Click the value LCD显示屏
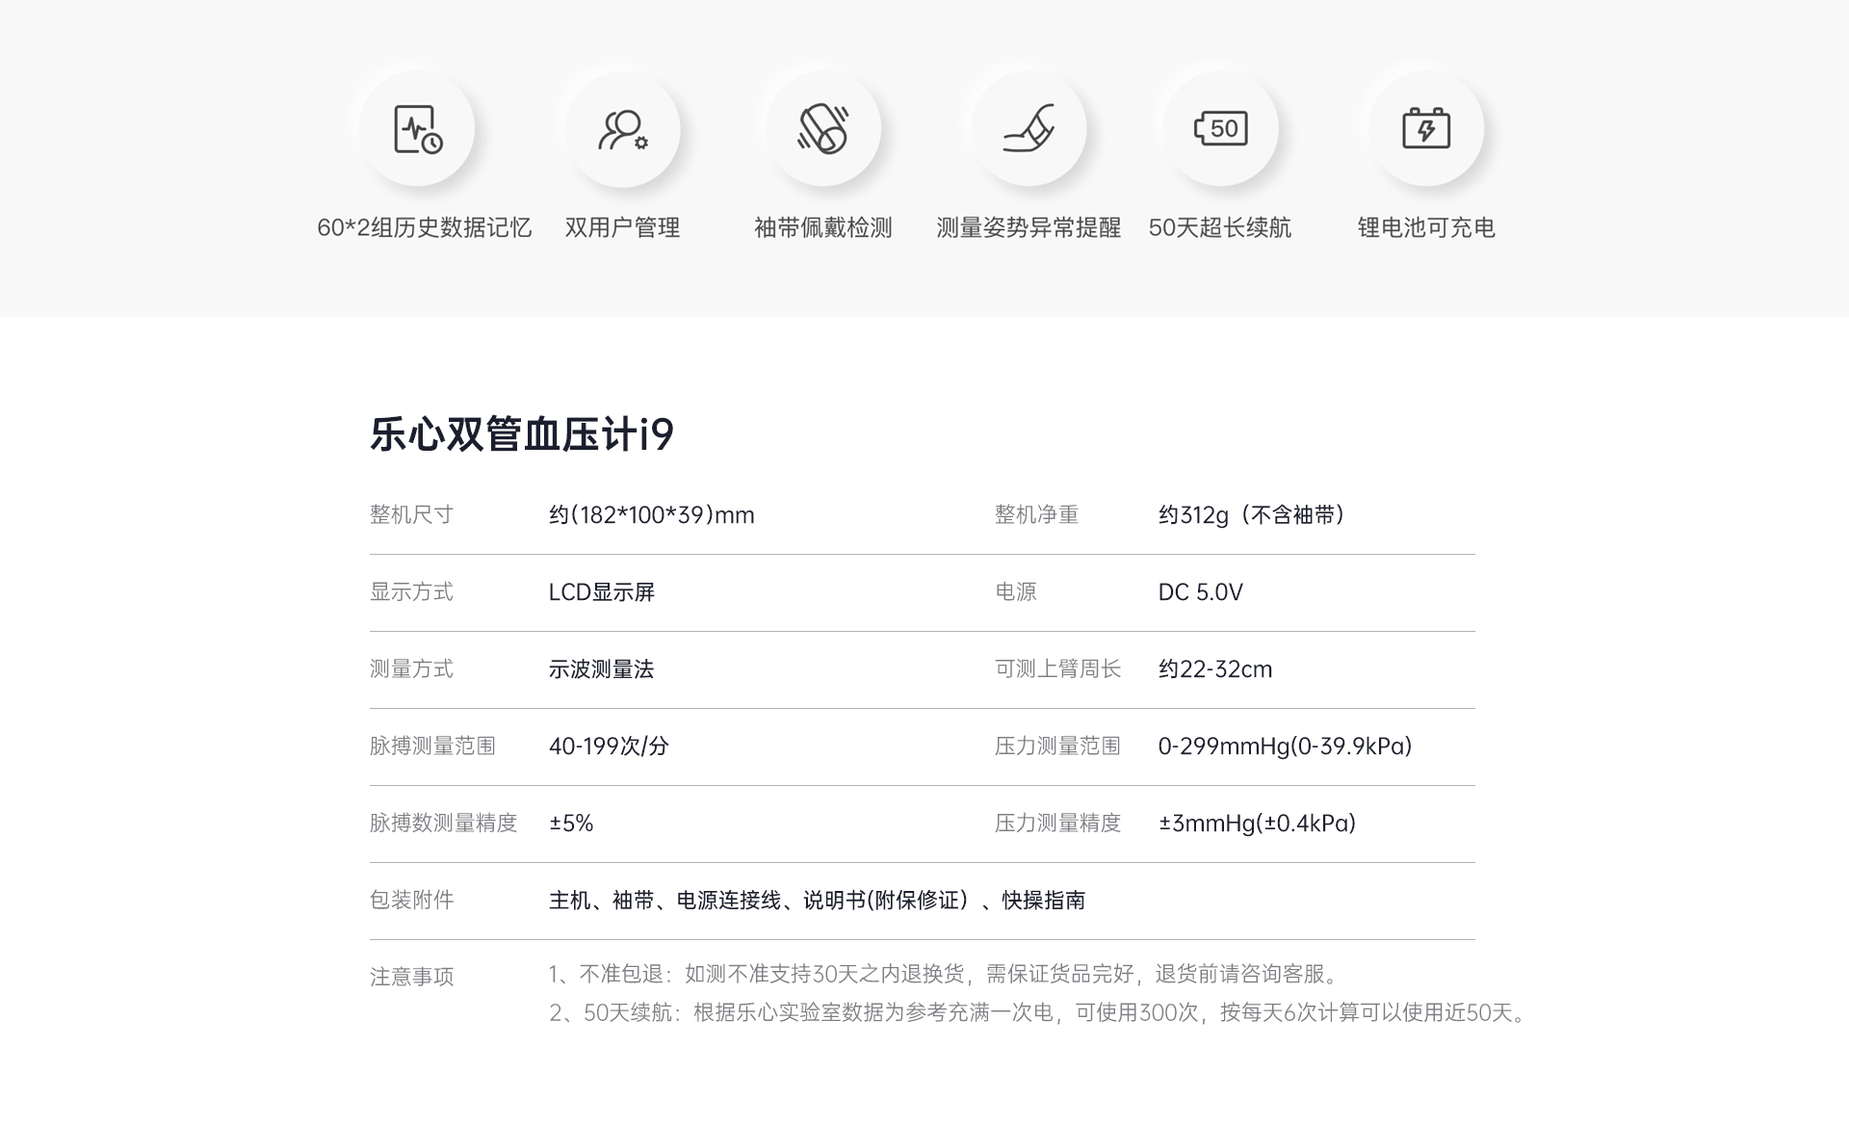Image resolution: width=1849 pixels, height=1125 pixels. point(602,592)
